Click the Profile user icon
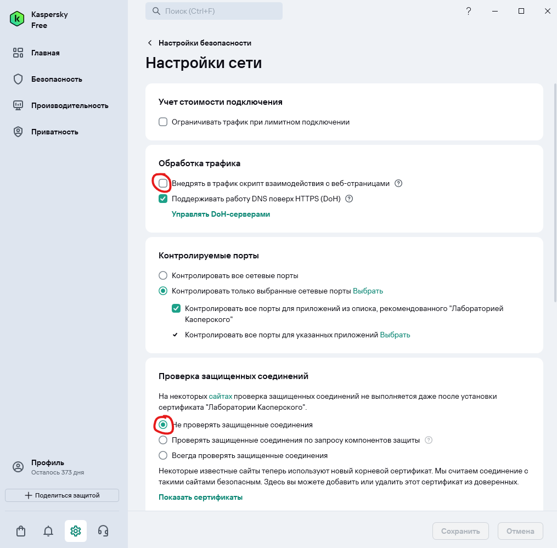The width and height of the screenshot is (557, 548). 18,467
